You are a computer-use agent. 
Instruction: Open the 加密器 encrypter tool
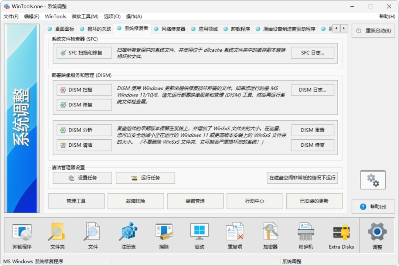[x=270, y=236]
